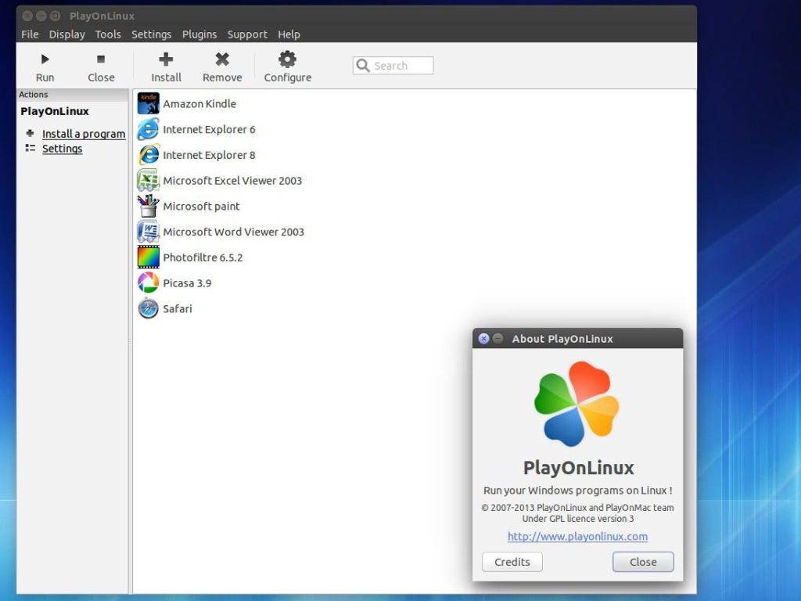Select the Amazon Kindle icon
Image resolution: width=801 pixels, height=601 pixels.
point(148,103)
